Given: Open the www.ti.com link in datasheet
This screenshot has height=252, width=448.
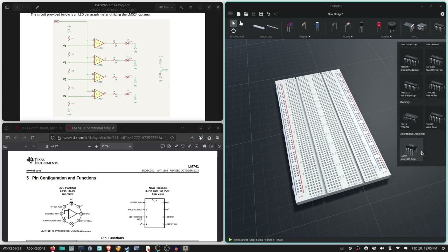Looking at the screenshot, I should tap(34, 170).
